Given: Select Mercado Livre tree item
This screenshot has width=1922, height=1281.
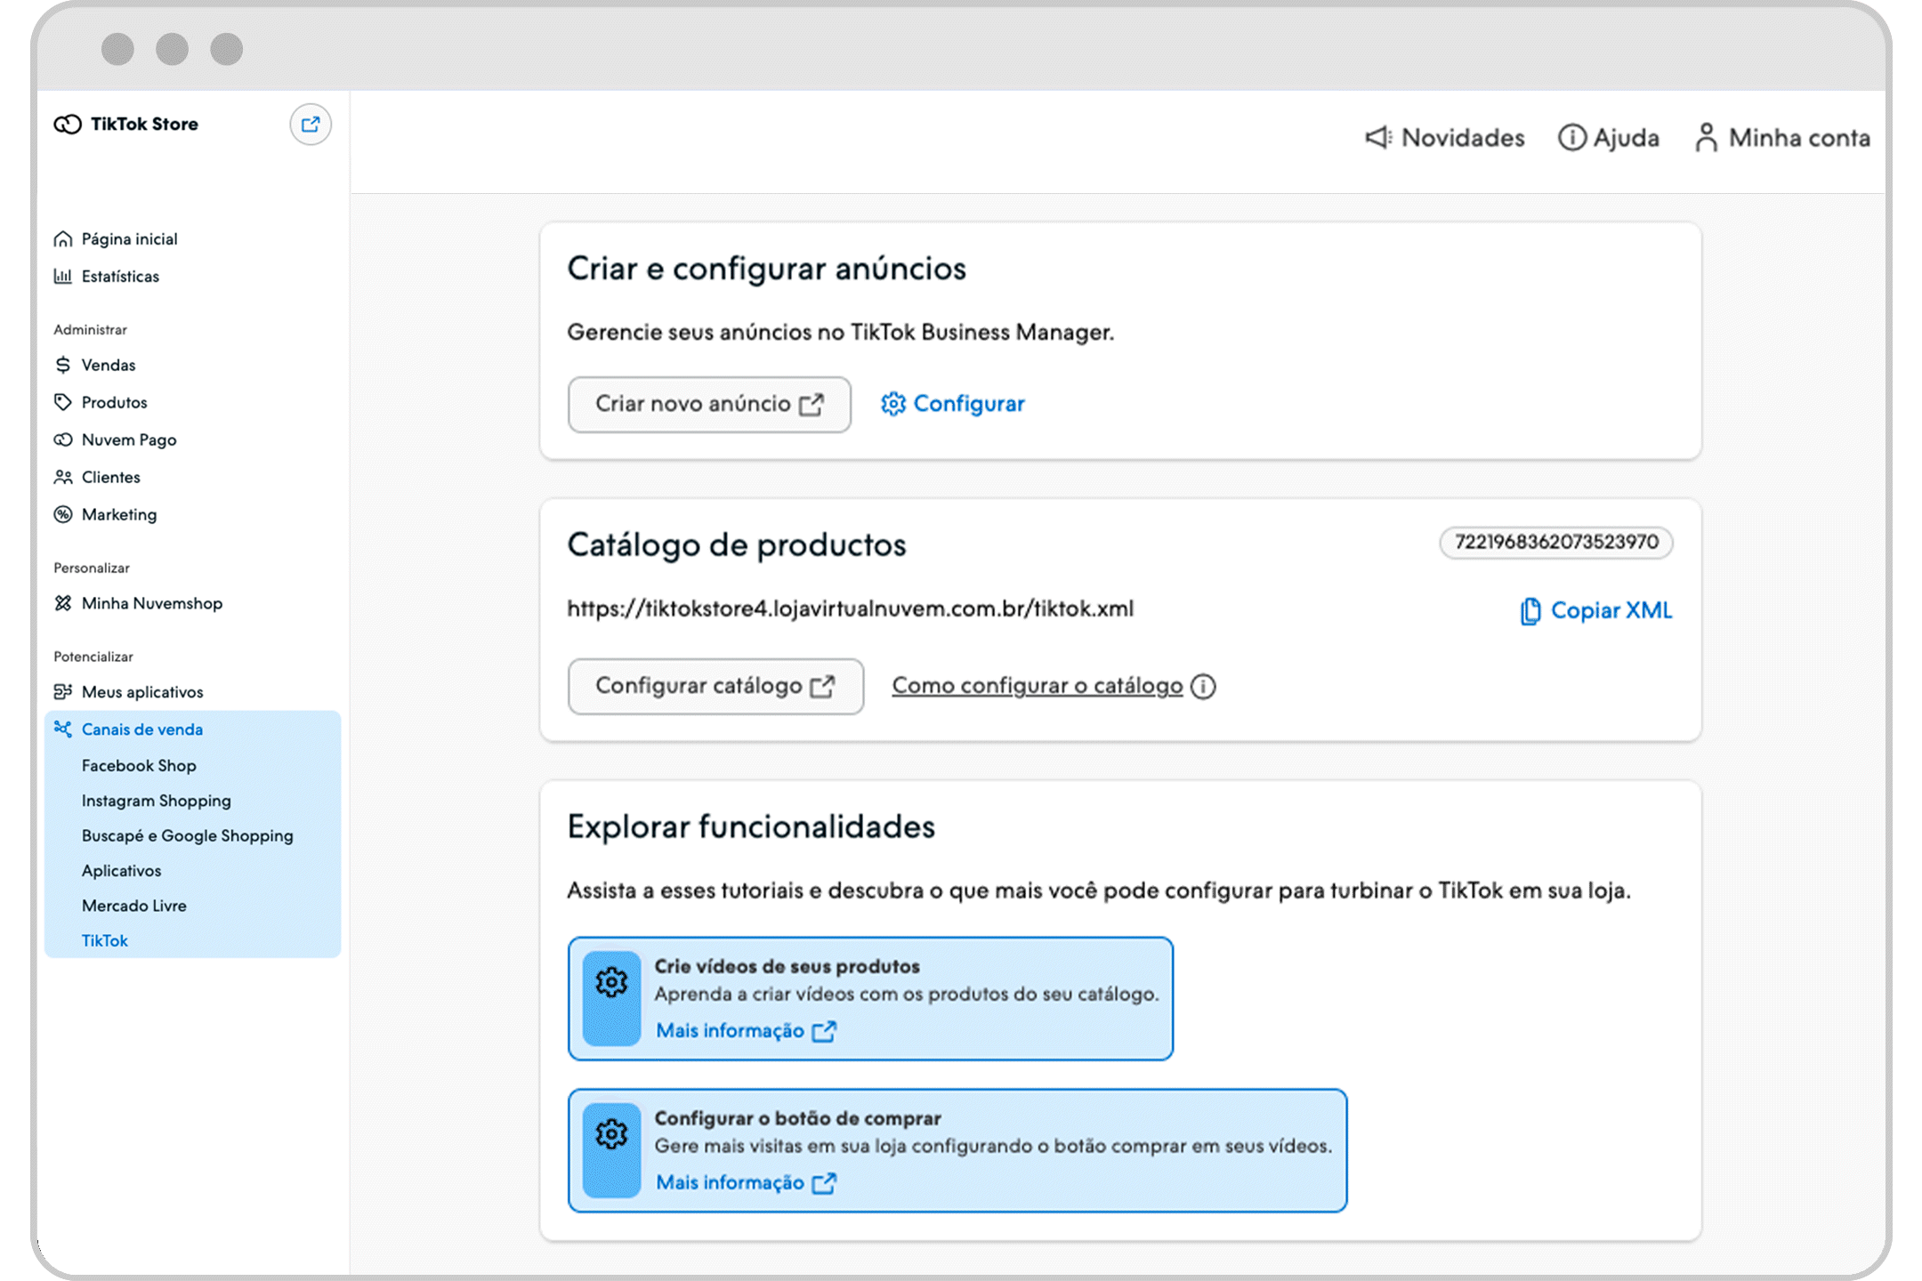Looking at the screenshot, I should pyautogui.click(x=134, y=905).
